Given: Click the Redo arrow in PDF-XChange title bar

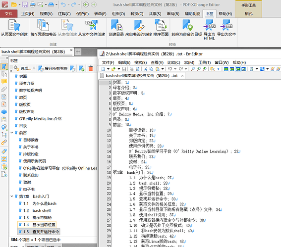Looking at the screenshot, I should coord(73,4).
